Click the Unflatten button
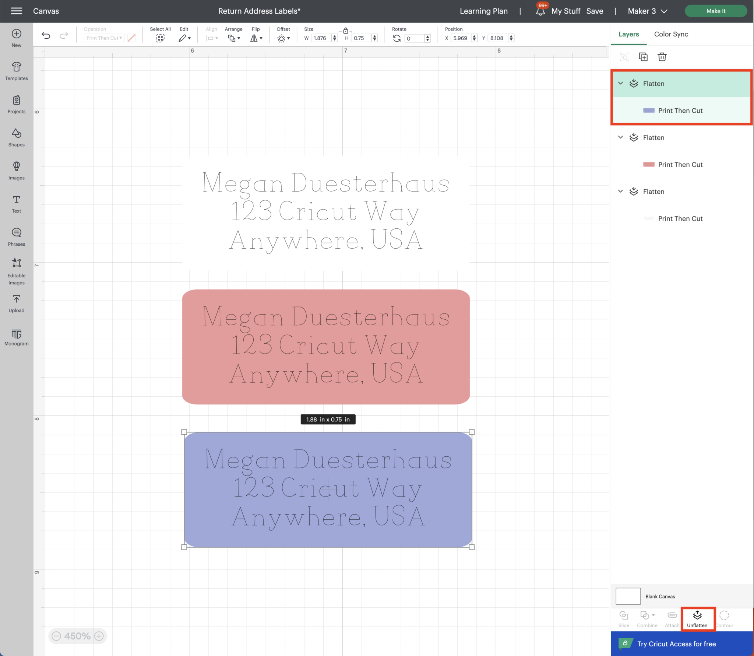 click(x=697, y=619)
